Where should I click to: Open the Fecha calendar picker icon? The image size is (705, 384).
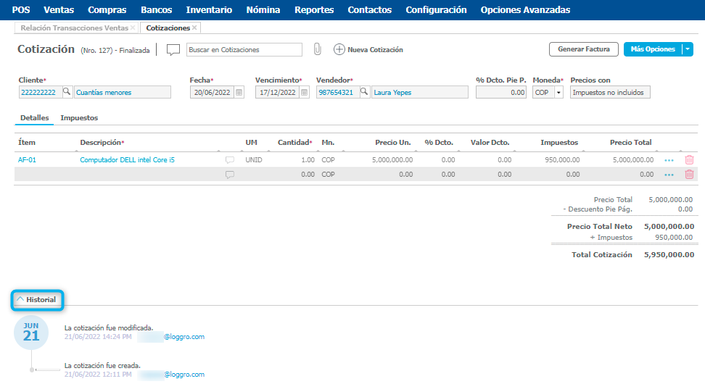(239, 92)
